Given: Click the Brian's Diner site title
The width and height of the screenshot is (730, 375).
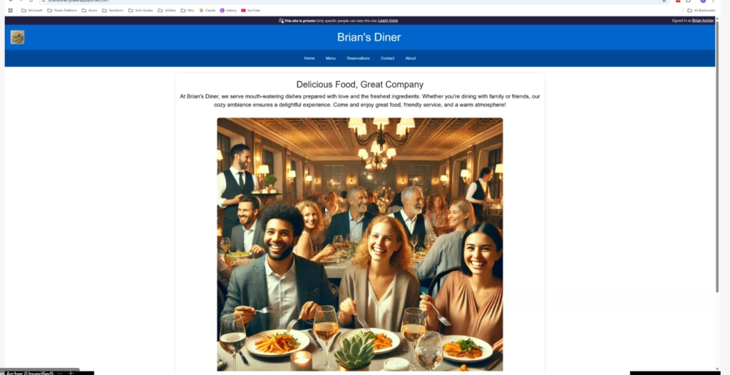Looking at the screenshot, I should point(369,37).
